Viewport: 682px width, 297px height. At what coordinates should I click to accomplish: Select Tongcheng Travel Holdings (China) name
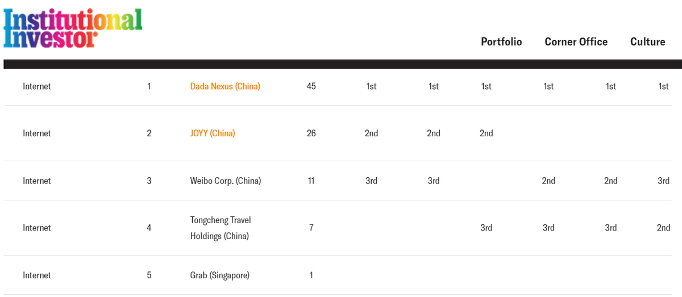point(221,228)
